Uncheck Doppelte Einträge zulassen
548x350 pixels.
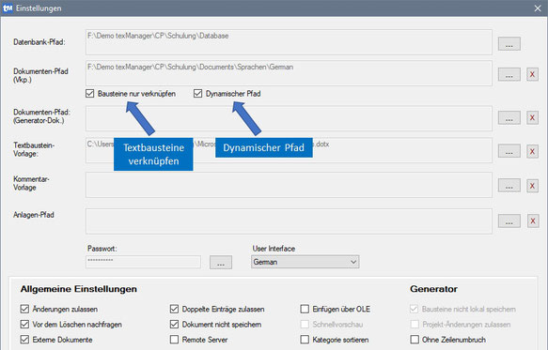[x=174, y=309]
